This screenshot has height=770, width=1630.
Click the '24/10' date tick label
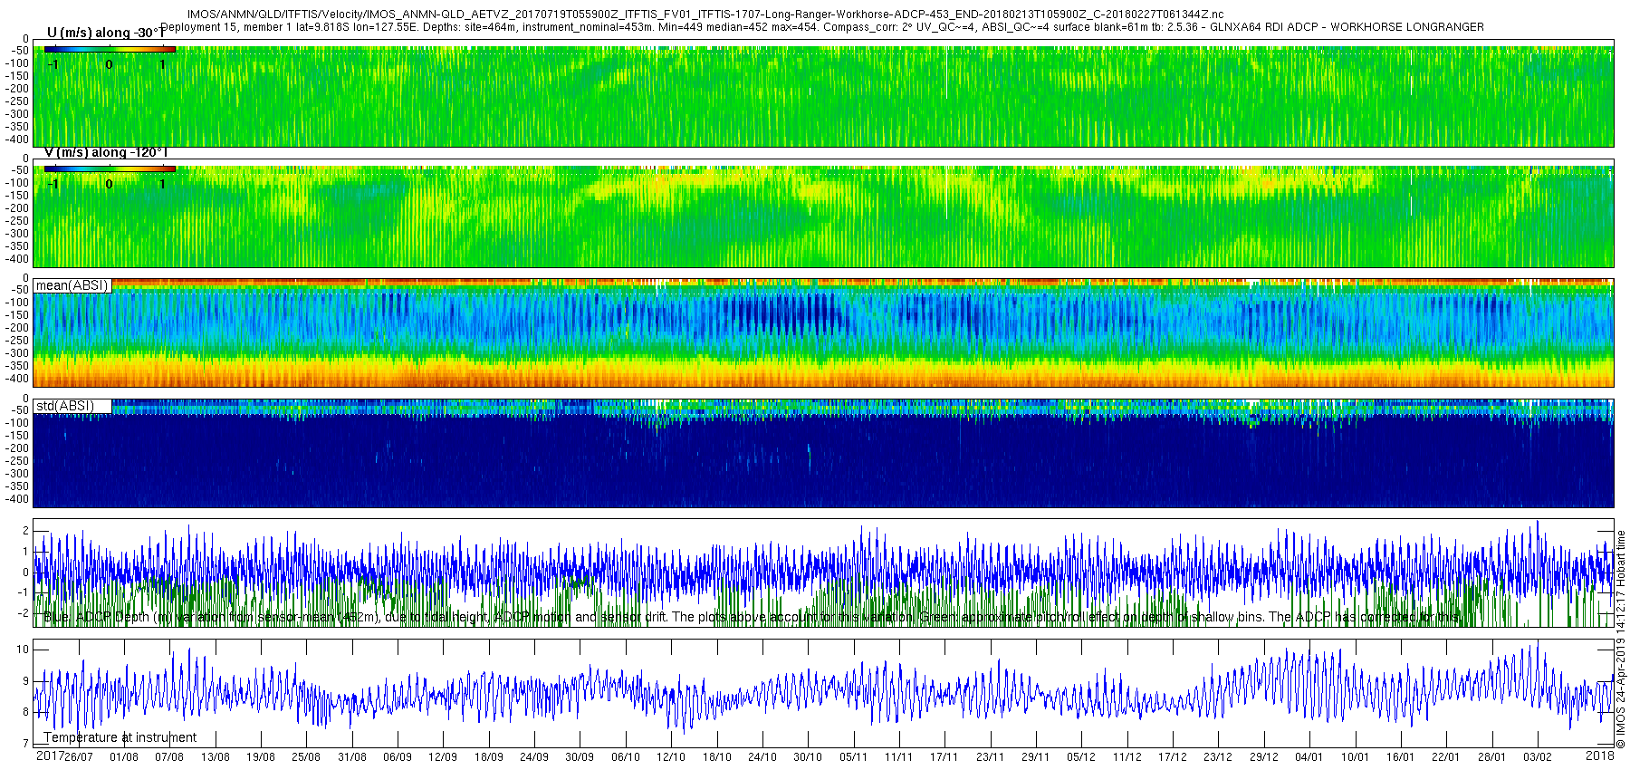pyautogui.click(x=762, y=757)
